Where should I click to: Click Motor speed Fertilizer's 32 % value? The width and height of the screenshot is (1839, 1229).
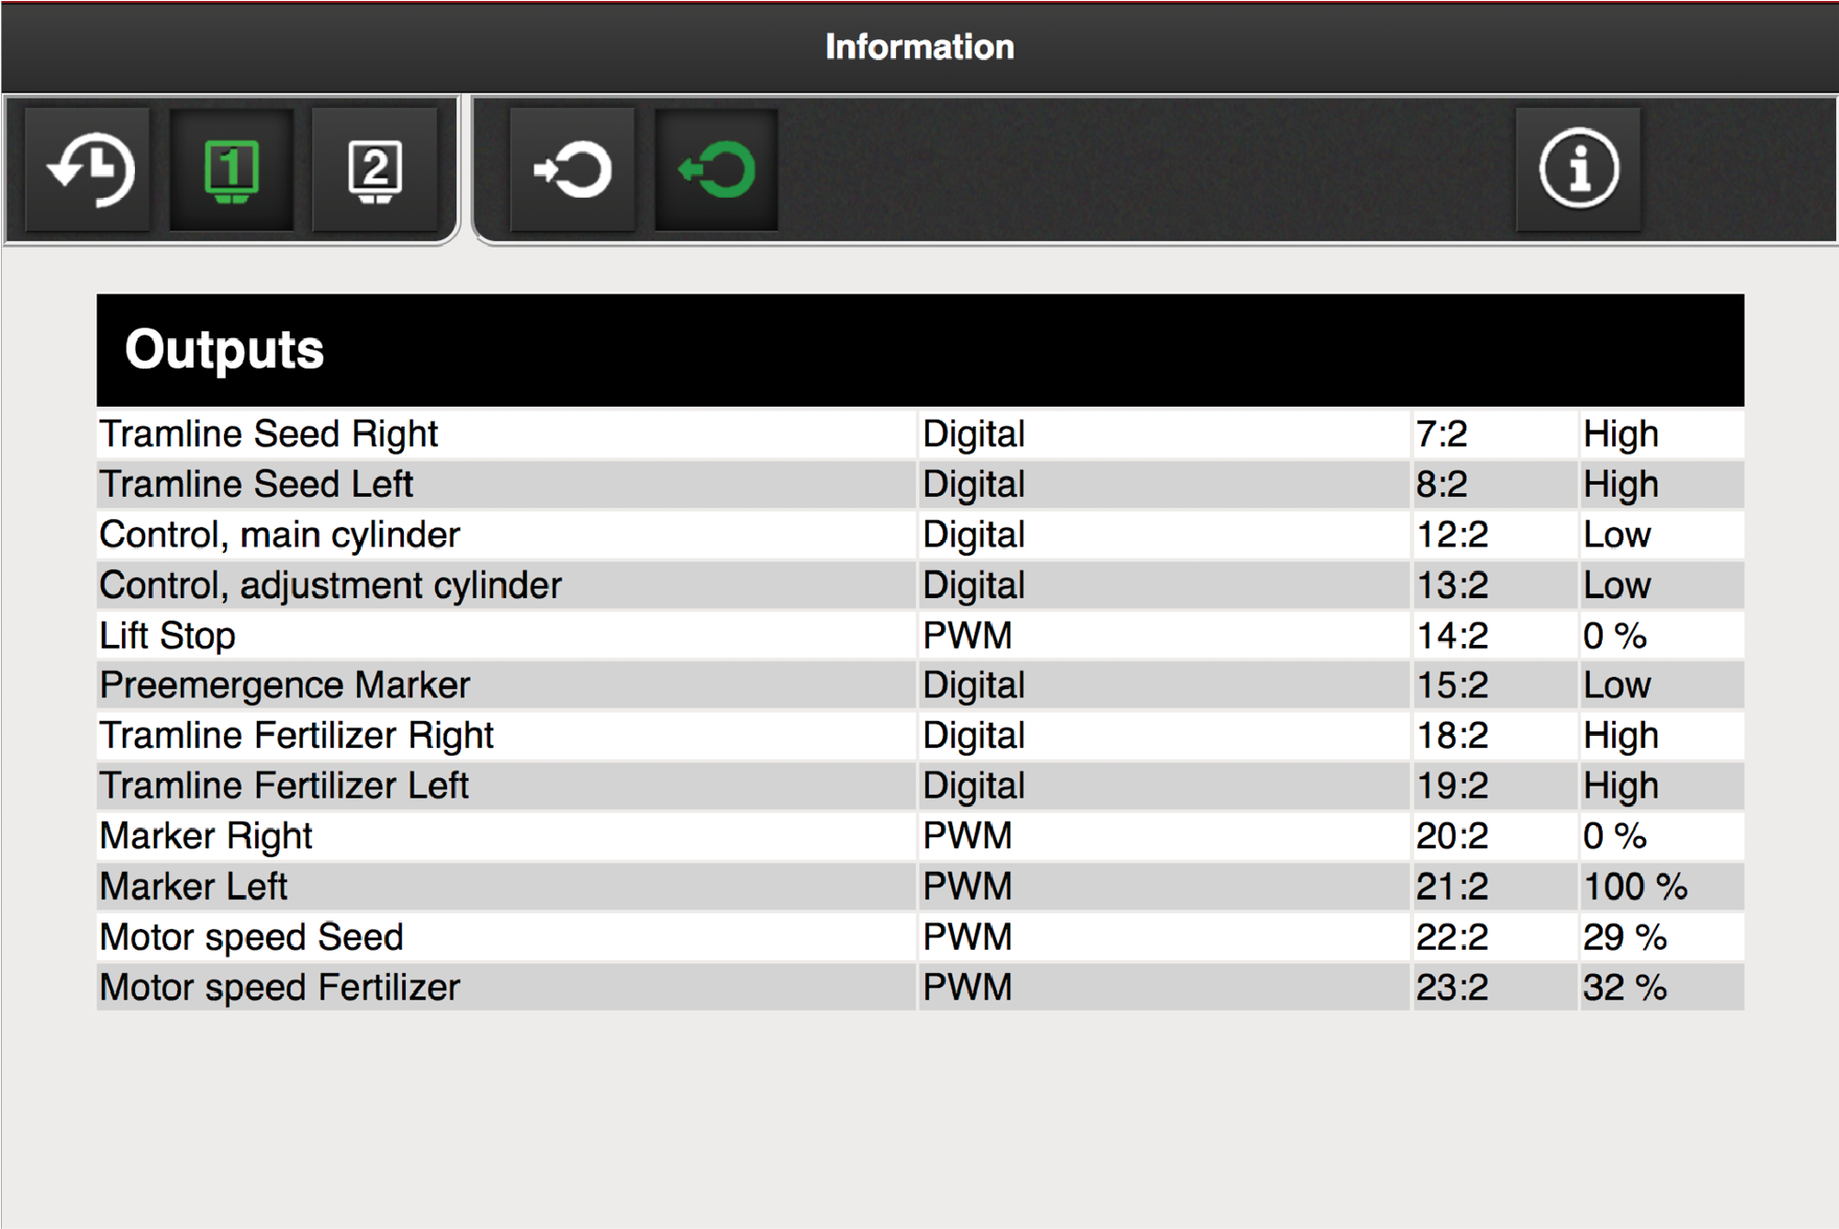coord(1624,988)
